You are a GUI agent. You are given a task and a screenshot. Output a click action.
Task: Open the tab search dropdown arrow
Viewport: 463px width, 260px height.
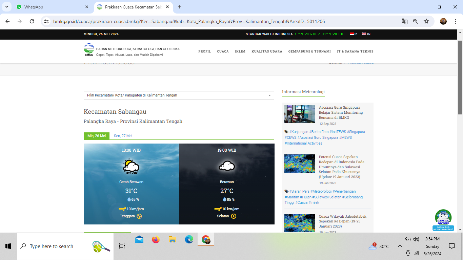(x=6, y=7)
